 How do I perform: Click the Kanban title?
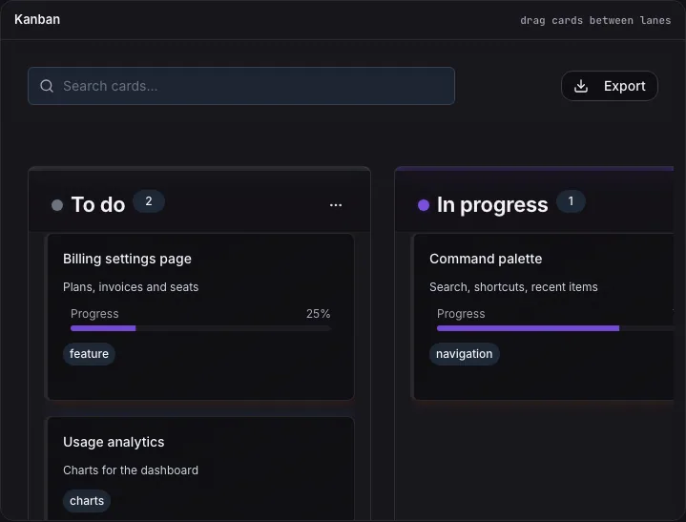tap(37, 20)
